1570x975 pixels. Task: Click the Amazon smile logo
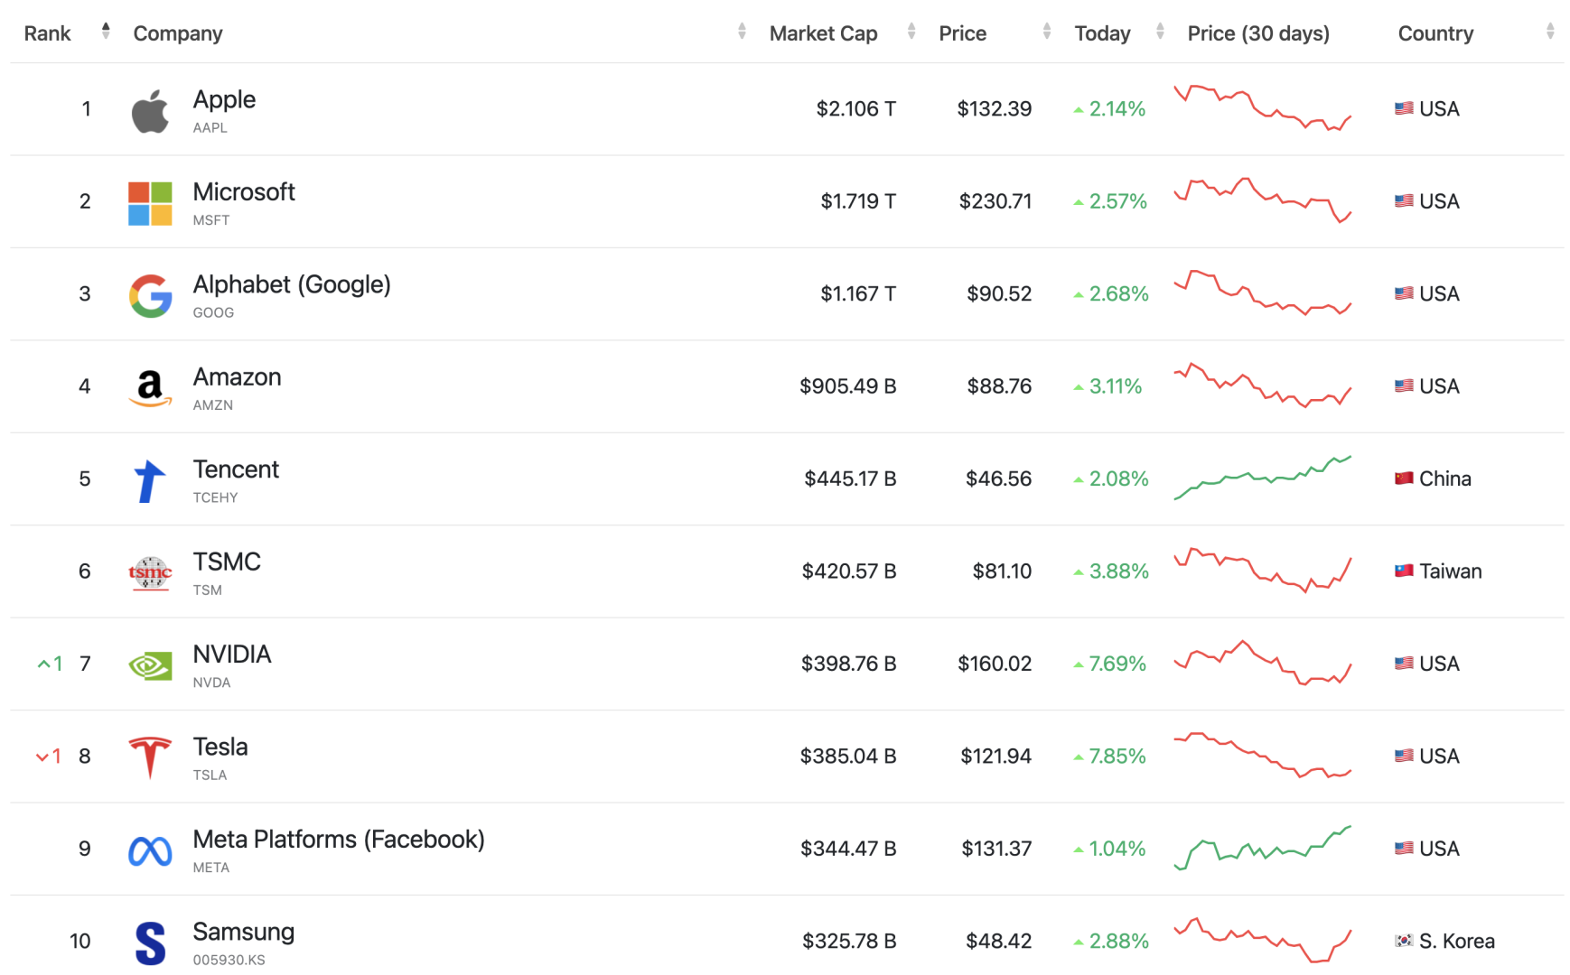[x=150, y=388]
